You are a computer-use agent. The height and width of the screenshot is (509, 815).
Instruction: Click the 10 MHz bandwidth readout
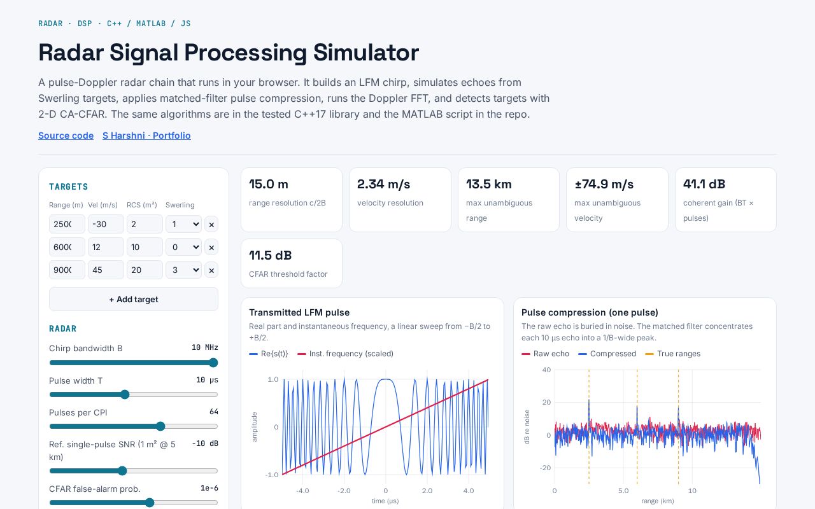[205, 347]
